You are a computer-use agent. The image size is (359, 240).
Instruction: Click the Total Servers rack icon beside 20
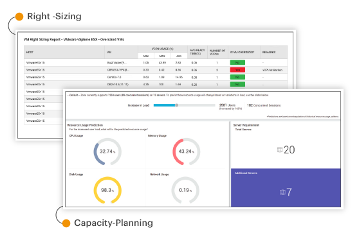pyautogui.click(x=280, y=150)
